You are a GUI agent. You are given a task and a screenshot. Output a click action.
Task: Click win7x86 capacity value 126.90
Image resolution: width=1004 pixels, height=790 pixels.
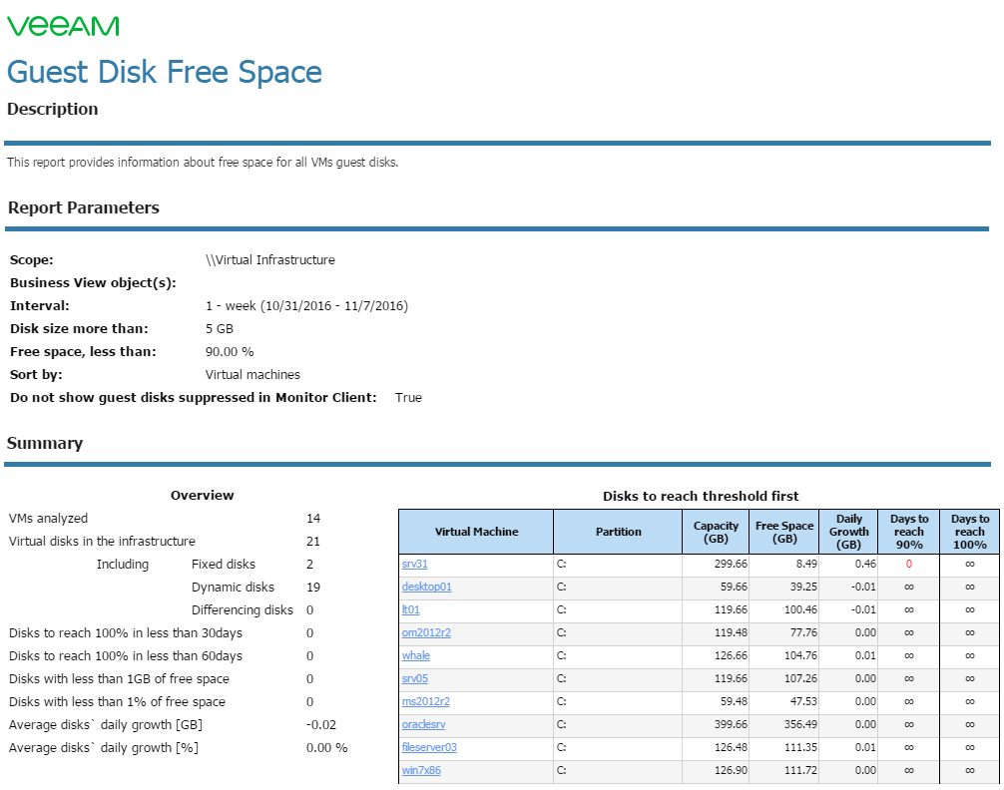click(x=731, y=770)
